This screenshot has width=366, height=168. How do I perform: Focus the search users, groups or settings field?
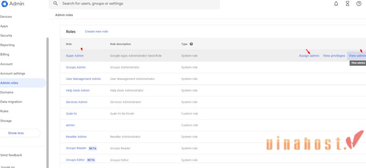click(134, 4)
